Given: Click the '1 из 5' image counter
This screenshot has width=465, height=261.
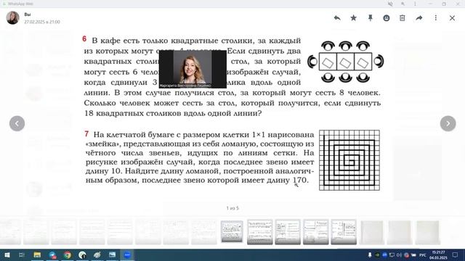Looking at the screenshot, I should (232, 208).
